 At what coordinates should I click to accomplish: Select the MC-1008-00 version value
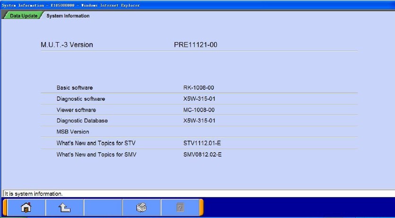click(199, 110)
